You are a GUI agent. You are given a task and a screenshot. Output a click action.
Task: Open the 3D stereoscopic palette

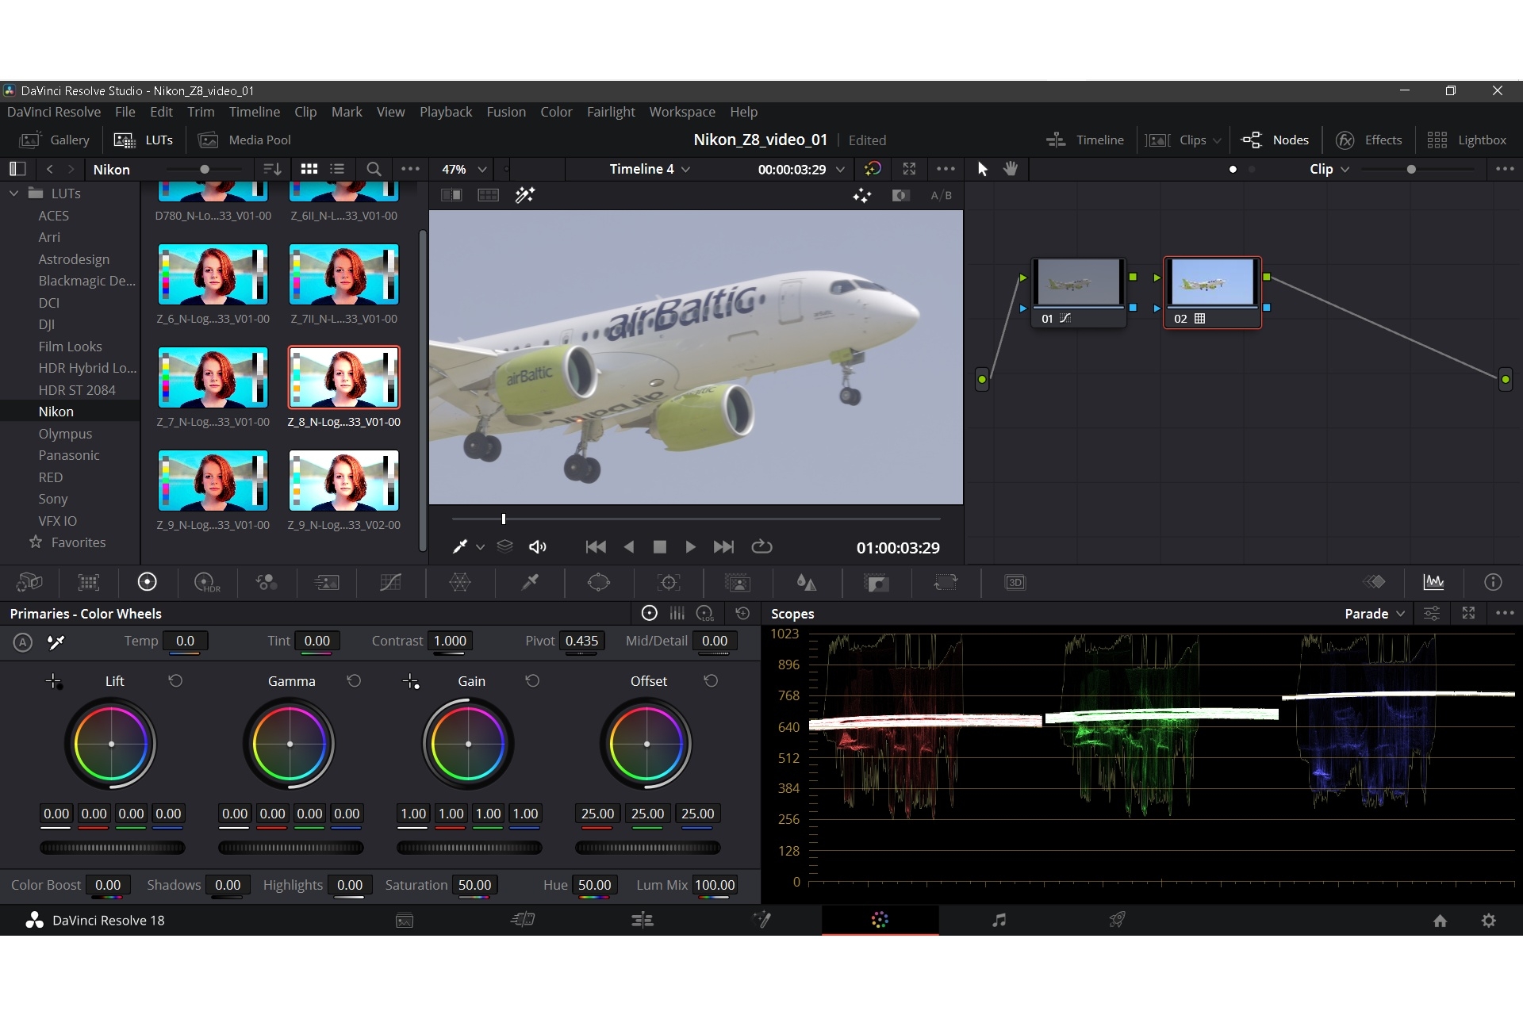pos(1015,583)
